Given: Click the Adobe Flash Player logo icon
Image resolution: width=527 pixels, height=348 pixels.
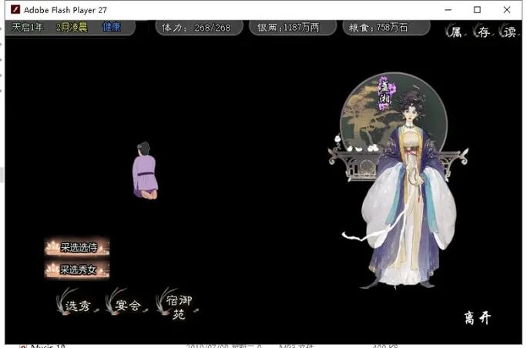Looking at the screenshot, I should (14, 9).
